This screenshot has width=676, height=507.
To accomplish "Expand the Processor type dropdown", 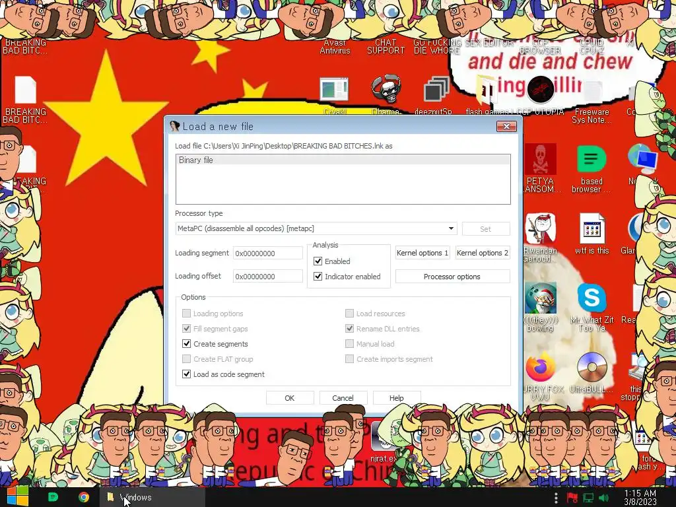I will coord(451,228).
